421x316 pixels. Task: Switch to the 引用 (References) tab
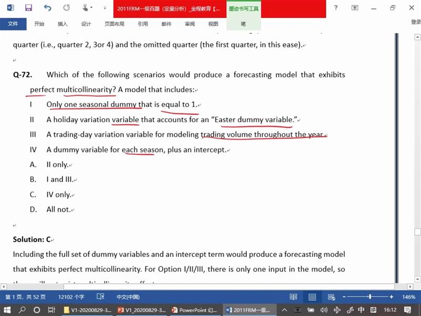(143, 24)
